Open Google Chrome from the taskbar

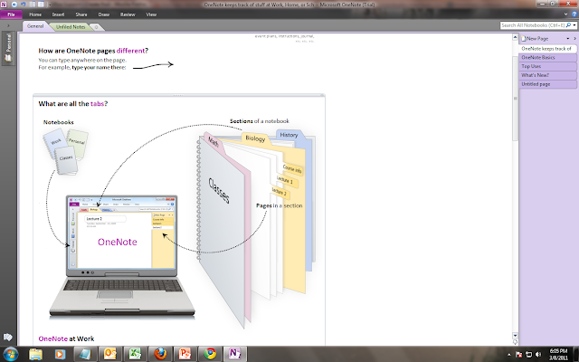[x=210, y=354]
